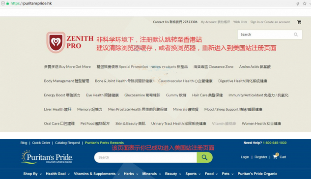Click Puritan's Perks Rewards link
The width and height of the screenshot is (311, 179).
(x=104, y=143)
